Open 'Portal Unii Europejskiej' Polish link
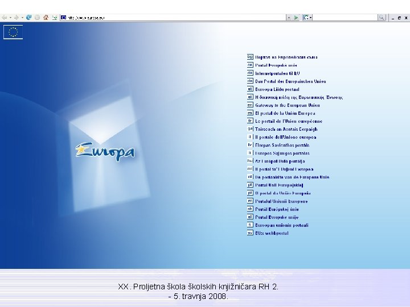The height and width of the screenshot is (307, 410). click(279, 185)
